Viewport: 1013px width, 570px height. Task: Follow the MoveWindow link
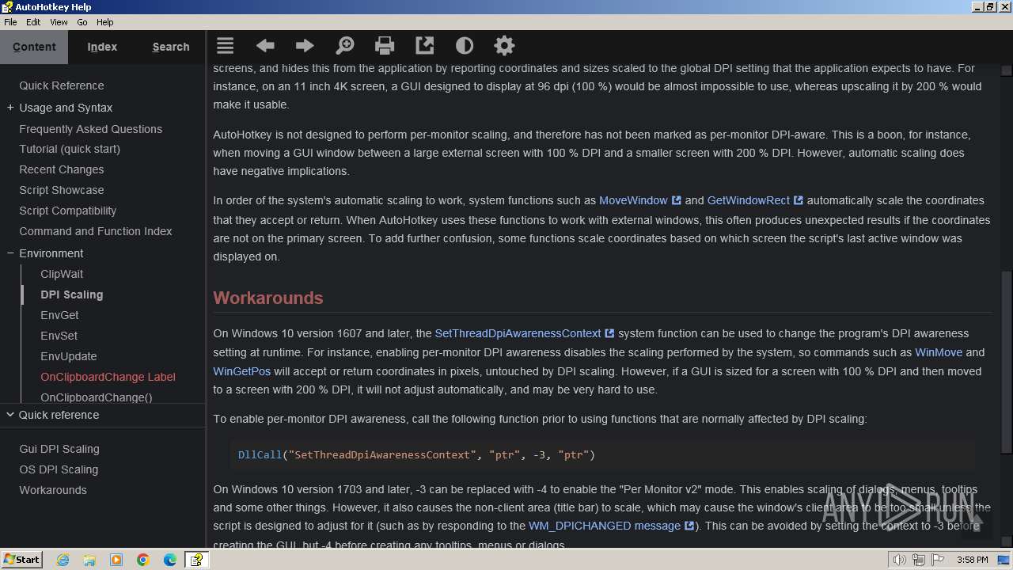coord(639,200)
